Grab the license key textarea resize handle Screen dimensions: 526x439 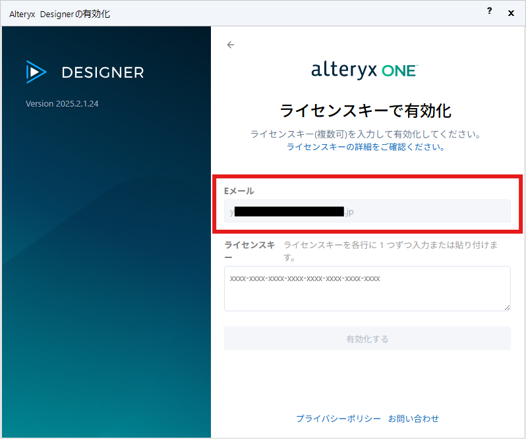507,307
